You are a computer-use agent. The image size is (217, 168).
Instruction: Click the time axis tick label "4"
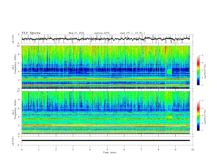pyautogui.click(x=90, y=150)
